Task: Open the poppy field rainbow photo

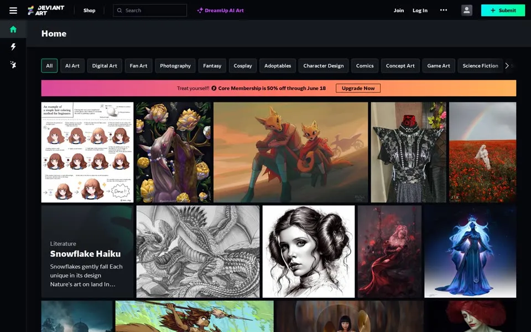Action: [x=482, y=153]
